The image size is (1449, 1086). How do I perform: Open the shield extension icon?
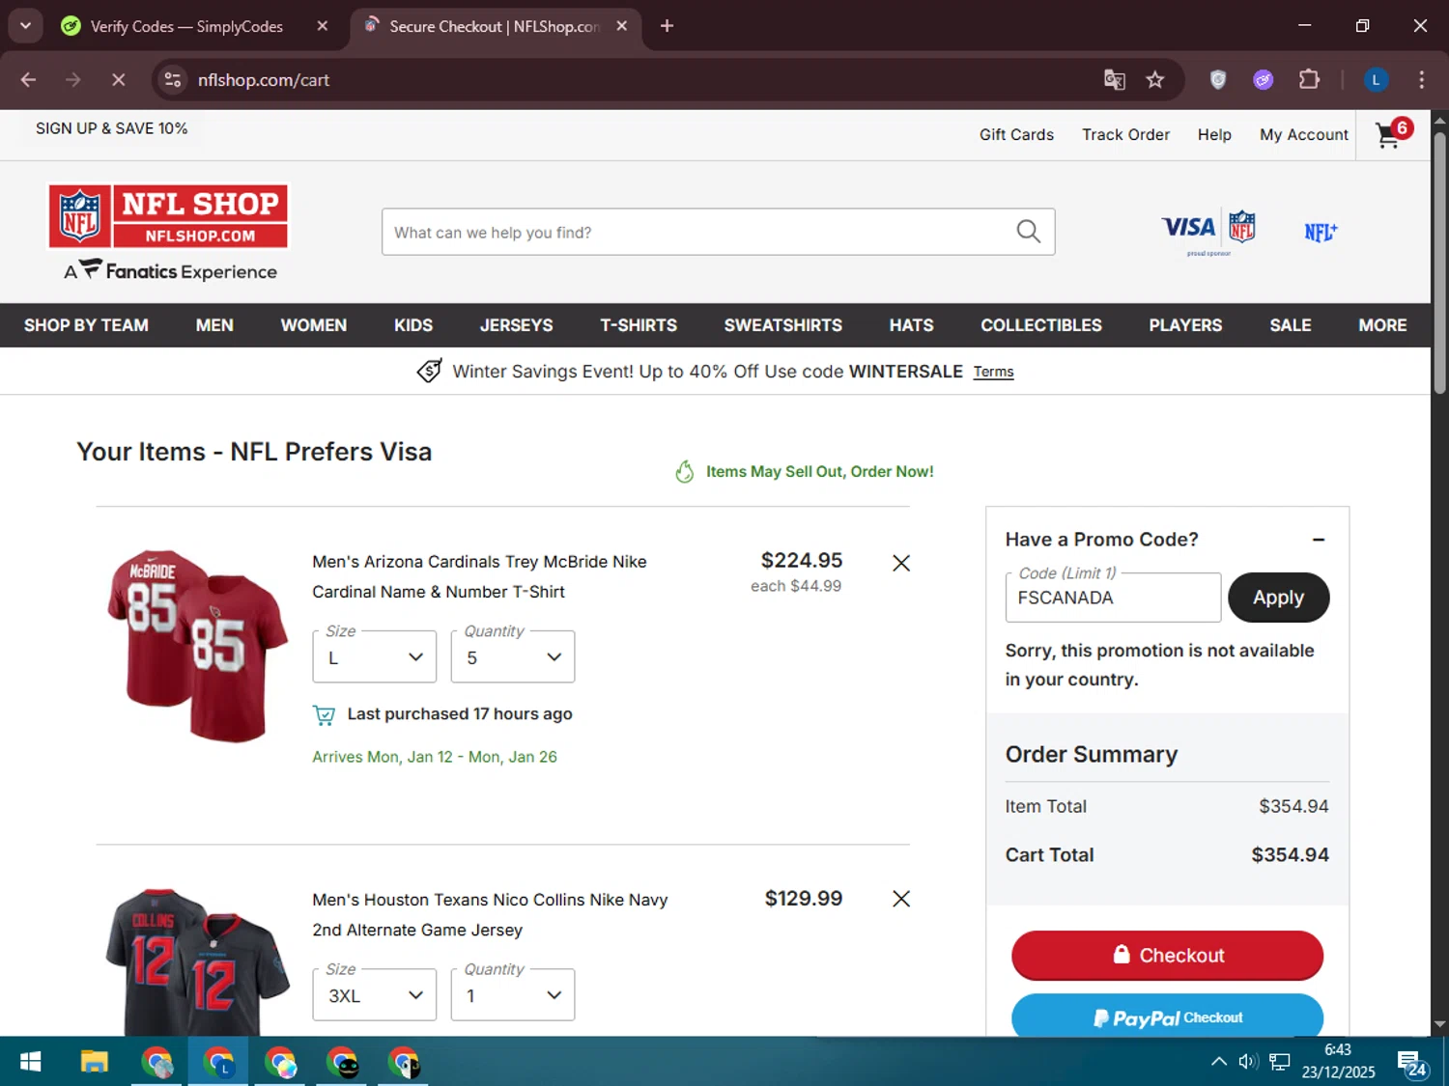(1218, 80)
